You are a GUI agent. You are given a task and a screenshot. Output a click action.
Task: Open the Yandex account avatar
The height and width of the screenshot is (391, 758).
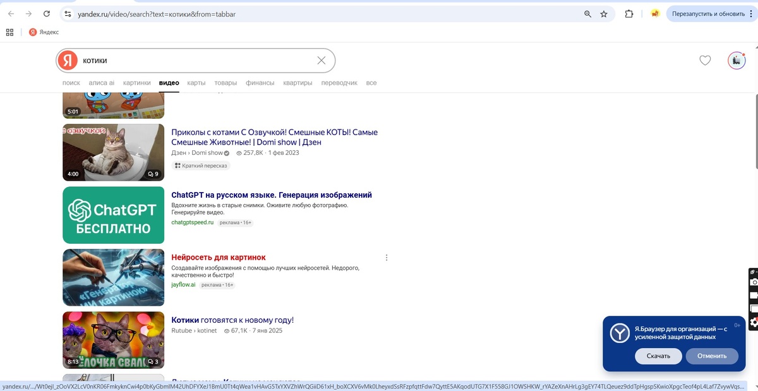point(737,61)
